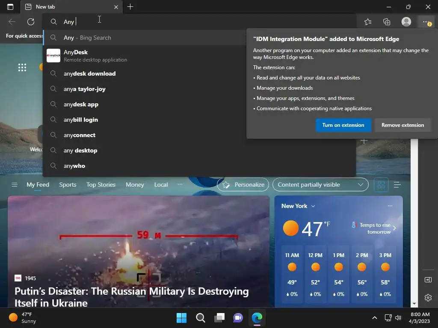Open the tab actions menu icon
Viewport: 438px width, 328px height.
[x=10, y=7]
